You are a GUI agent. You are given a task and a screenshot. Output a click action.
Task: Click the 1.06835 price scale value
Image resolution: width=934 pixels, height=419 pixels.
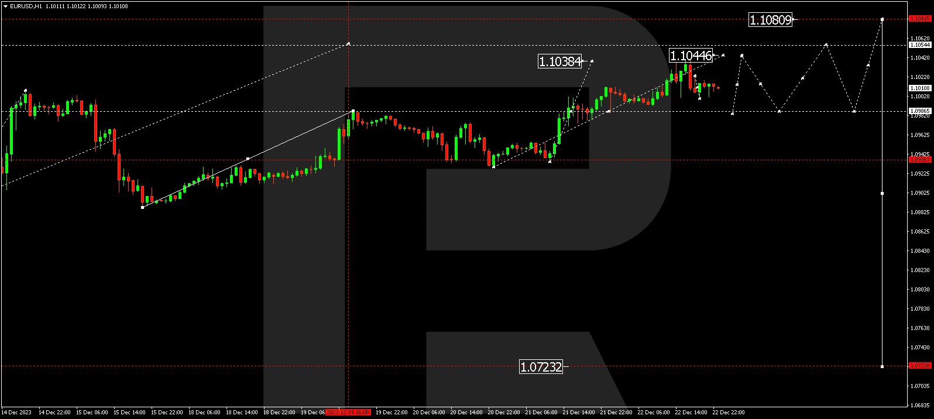point(920,405)
